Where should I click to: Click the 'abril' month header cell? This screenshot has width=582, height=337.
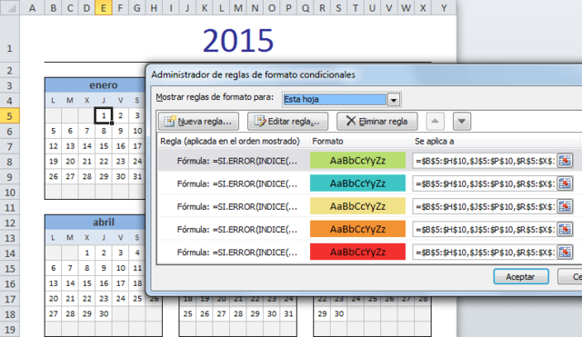pos(103,223)
